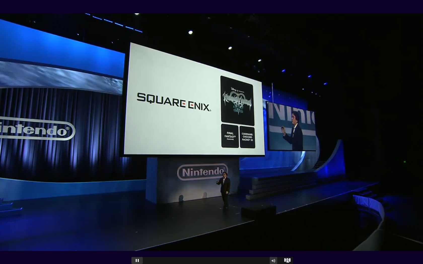Pause the video playback

coord(137,260)
